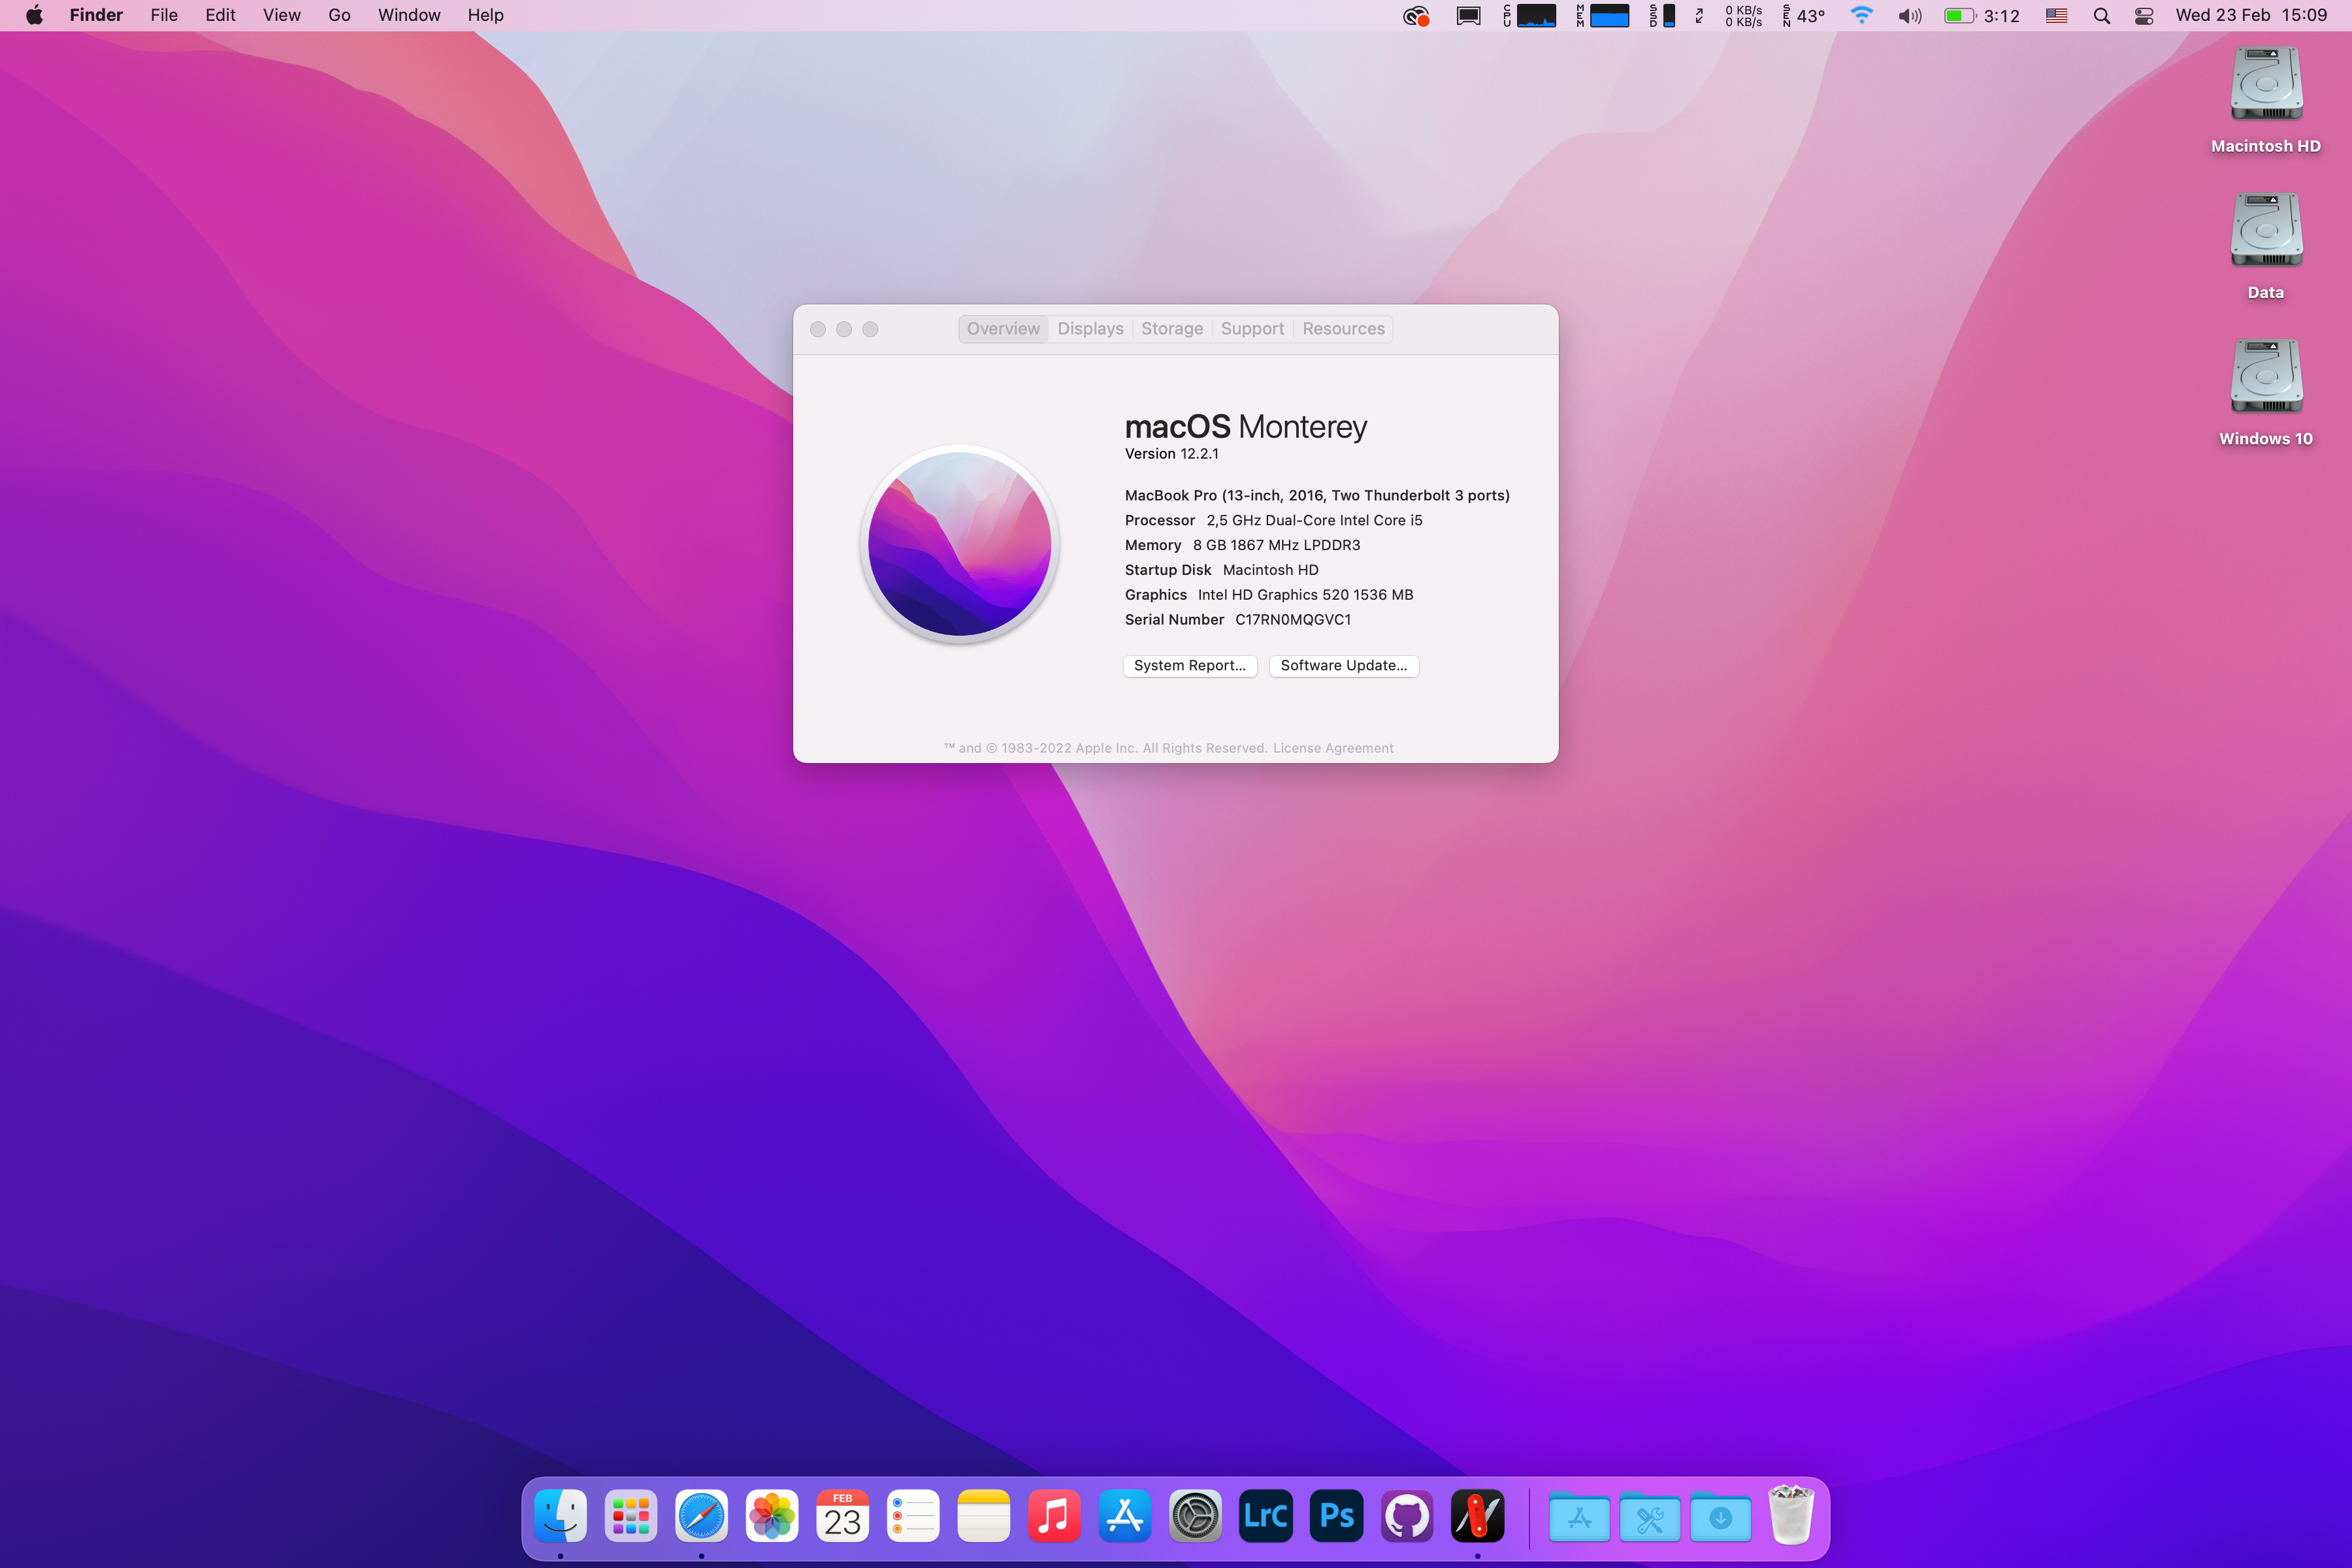Open Safari browser from the dock
Viewport: 2352px width, 1568px height.
click(x=701, y=1516)
